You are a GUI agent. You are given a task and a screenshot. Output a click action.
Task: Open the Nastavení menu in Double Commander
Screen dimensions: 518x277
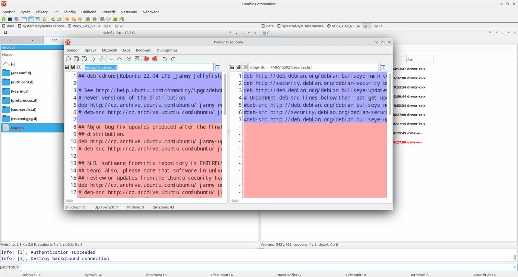(129, 12)
